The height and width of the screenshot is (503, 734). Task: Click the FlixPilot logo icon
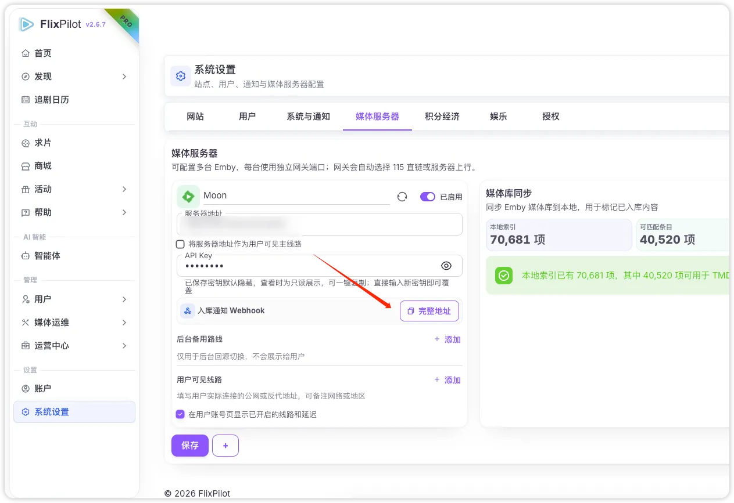pyautogui.click(x=26, y=24)
